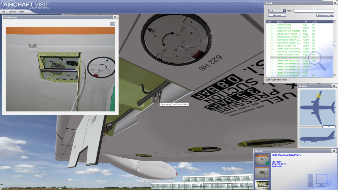Open the File menu
Screen dimensions: 338x190
3,12
